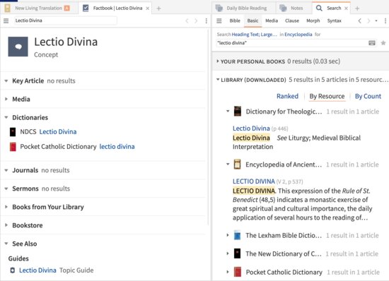The height and width of the screenshot is (281, 389).
Task: Select the Bible search type
Action: click(235, 20)
